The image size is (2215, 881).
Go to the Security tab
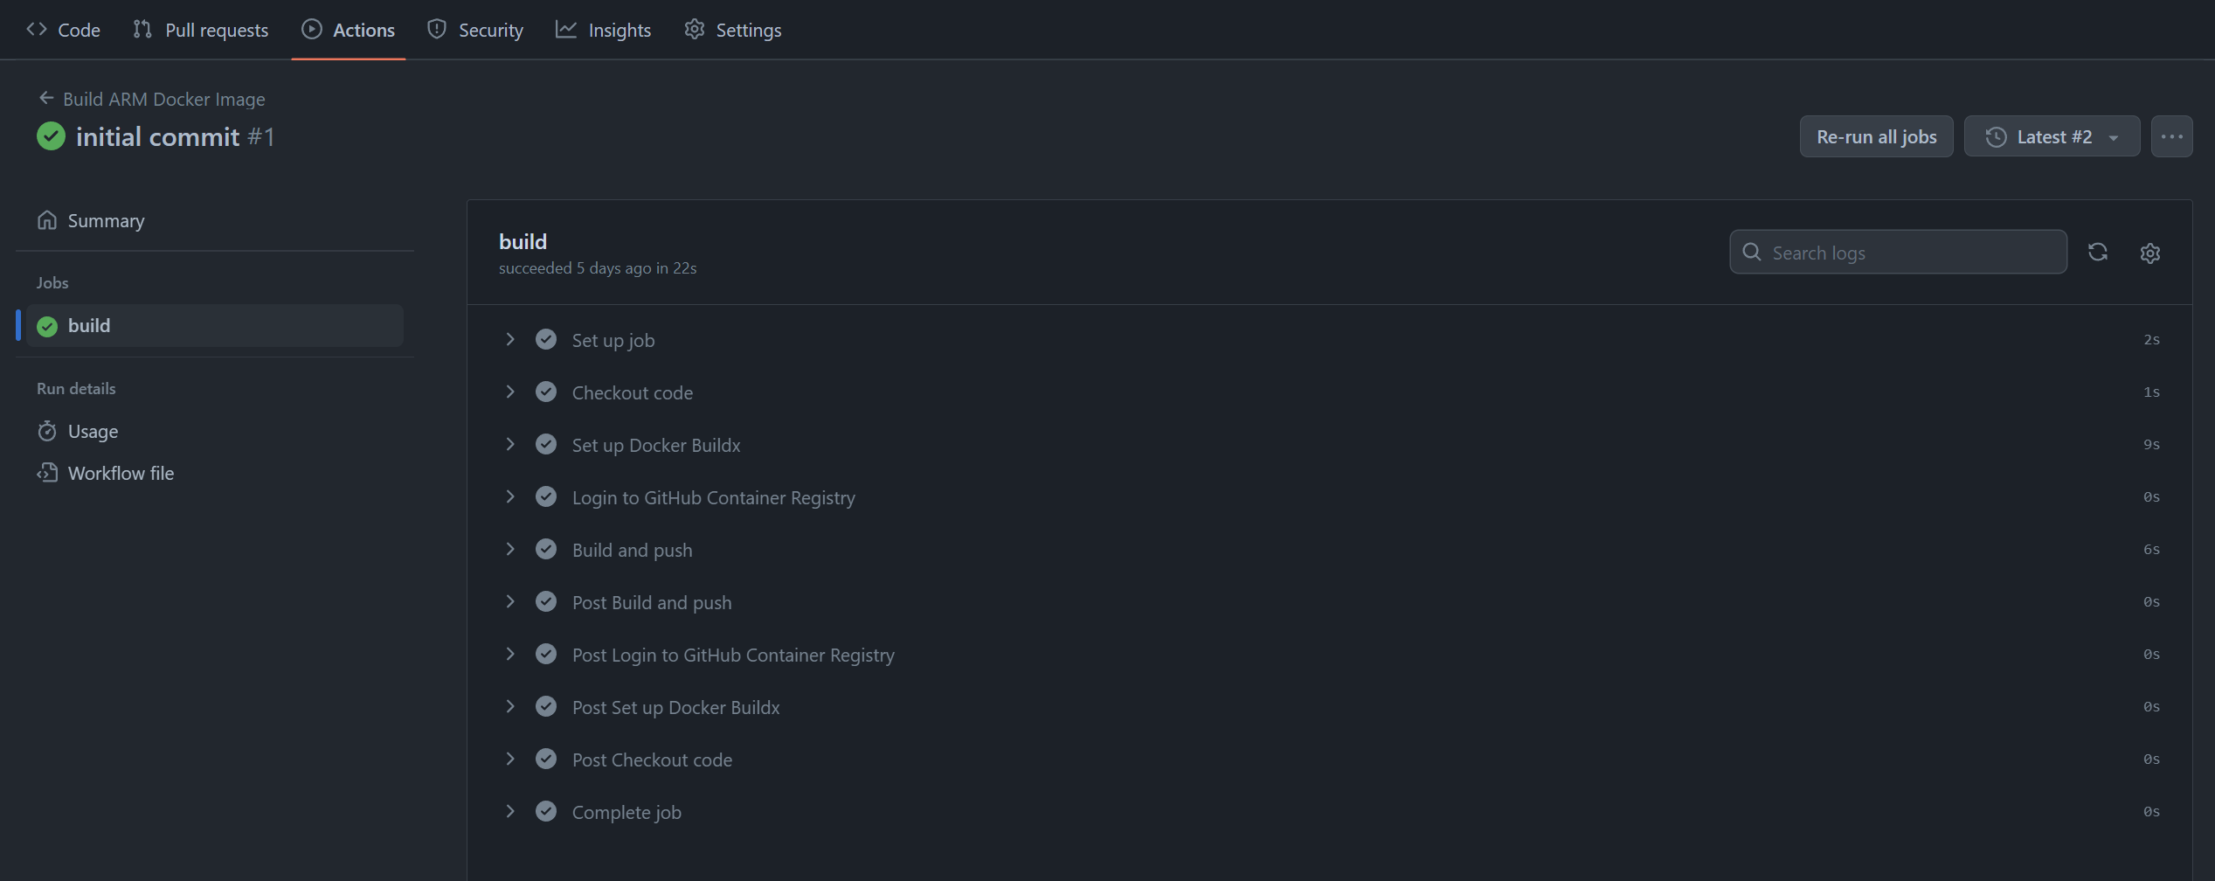point(474,30)
